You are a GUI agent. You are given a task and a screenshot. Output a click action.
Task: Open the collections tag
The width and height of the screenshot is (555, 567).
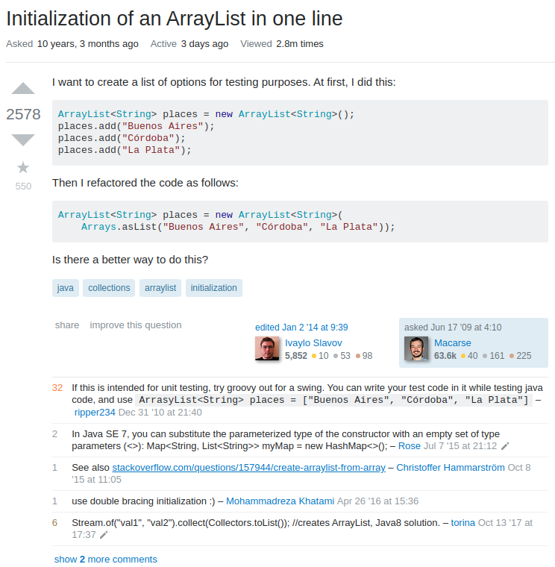(109, 288)
